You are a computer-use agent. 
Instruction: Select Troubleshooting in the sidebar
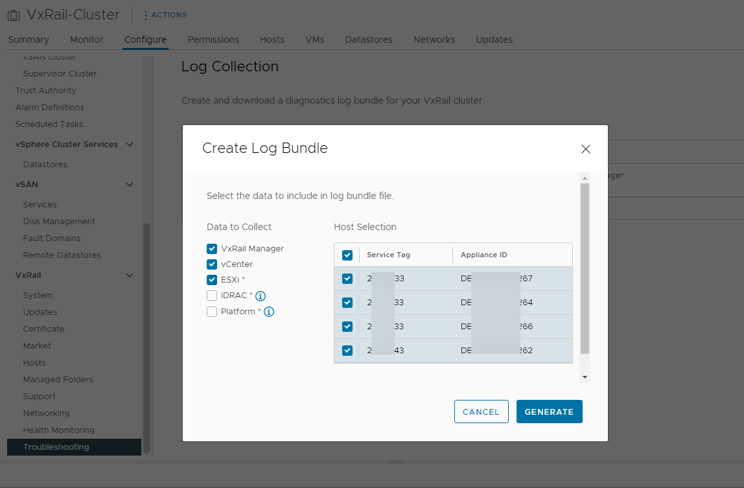tap(74, 447)
